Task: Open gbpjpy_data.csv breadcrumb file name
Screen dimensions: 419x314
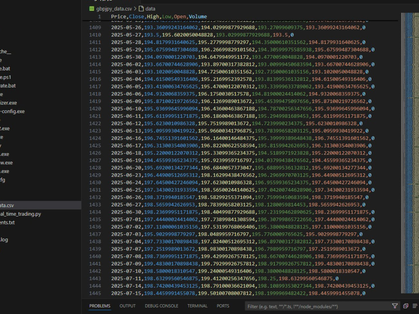Action: point(114,8)
